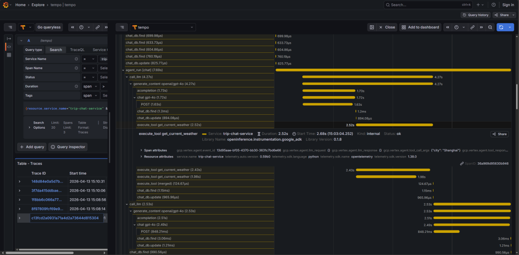Select the Search query type tab

[56, 49]
